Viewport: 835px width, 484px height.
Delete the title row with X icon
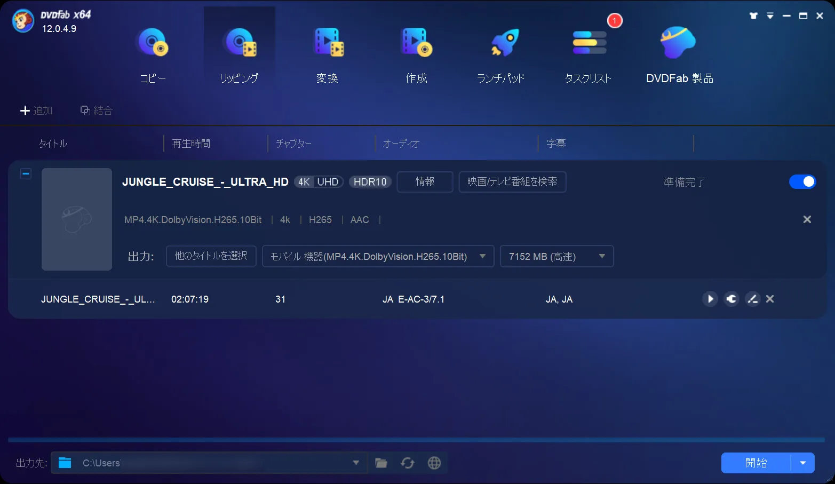pos(770,299)
